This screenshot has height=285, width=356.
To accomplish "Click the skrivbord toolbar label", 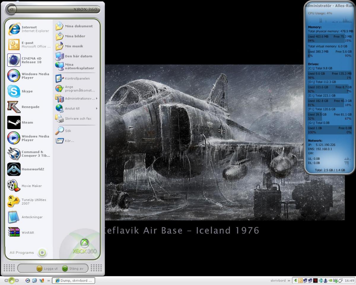I will point(278,281).
